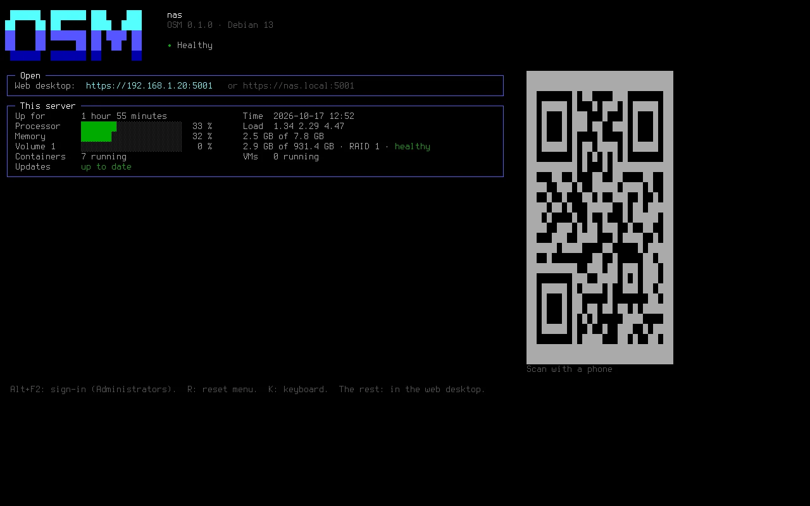Image resolution: width=810 pixels, height=506 pixels.
Task: Click the Updates "up to date" status
Action: click(x=106, y=167)
